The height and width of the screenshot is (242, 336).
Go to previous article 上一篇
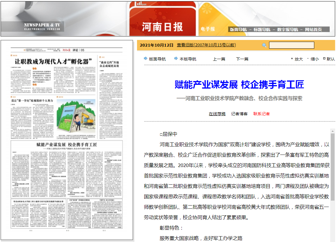pos(219,59)
